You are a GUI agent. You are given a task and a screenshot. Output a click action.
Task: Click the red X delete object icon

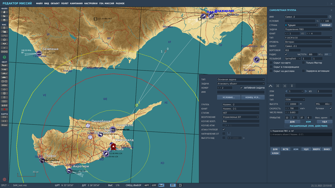coord(4,109)
